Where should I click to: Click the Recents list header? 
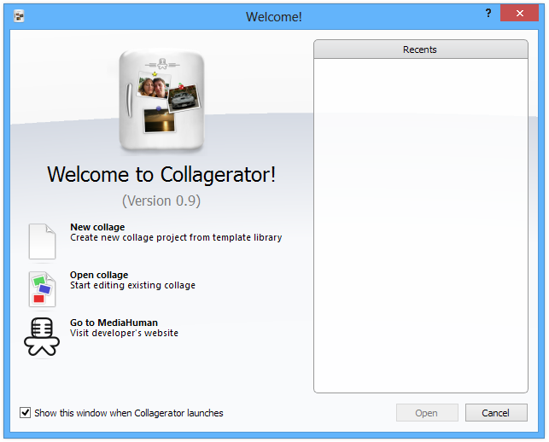421,49
